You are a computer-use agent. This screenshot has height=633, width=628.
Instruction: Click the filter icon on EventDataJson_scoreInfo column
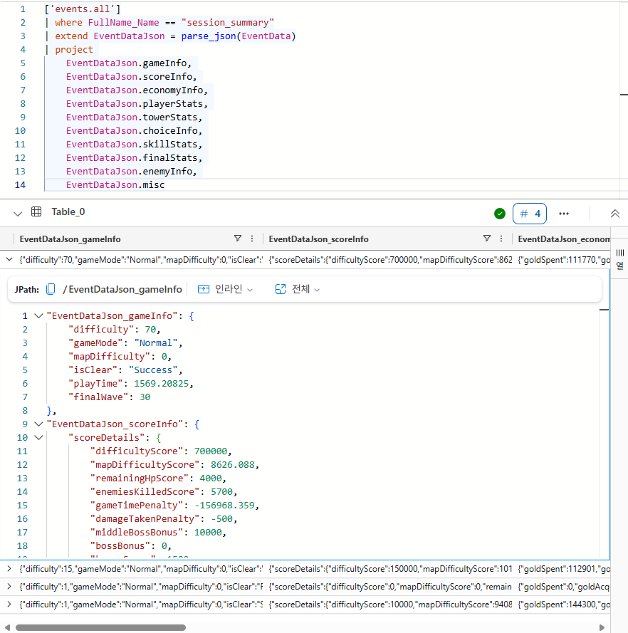click(x=487, y=239)
